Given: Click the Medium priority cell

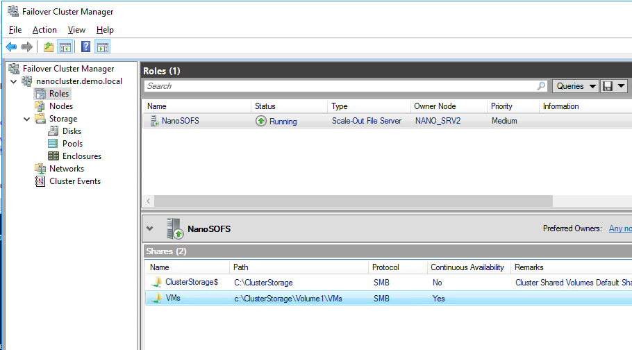Looking at the screenshot, I should (504, 121).
